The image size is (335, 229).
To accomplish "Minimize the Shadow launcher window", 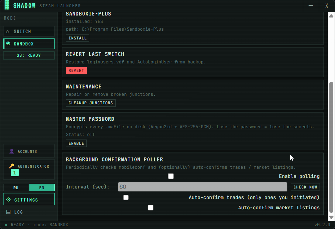I will (311, 6).
